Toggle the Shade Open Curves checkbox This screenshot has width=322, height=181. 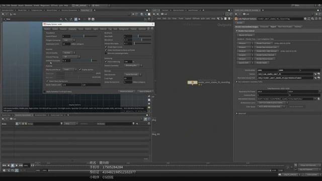pos(106,47)
